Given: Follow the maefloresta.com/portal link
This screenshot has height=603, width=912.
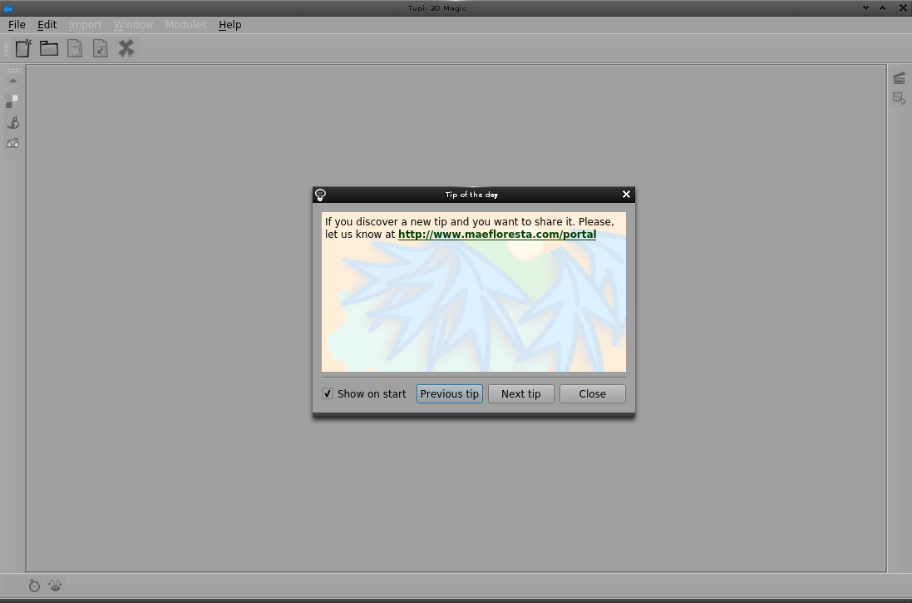Looking at the screenshot, I should (496, 235).
